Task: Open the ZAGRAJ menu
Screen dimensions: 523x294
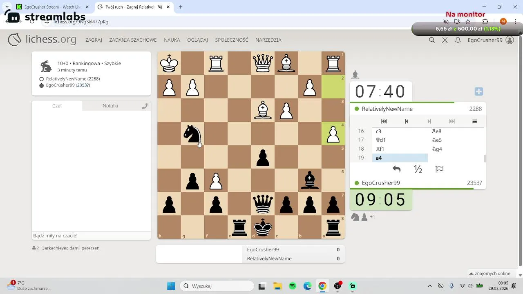Action: [x=94, y=40]
